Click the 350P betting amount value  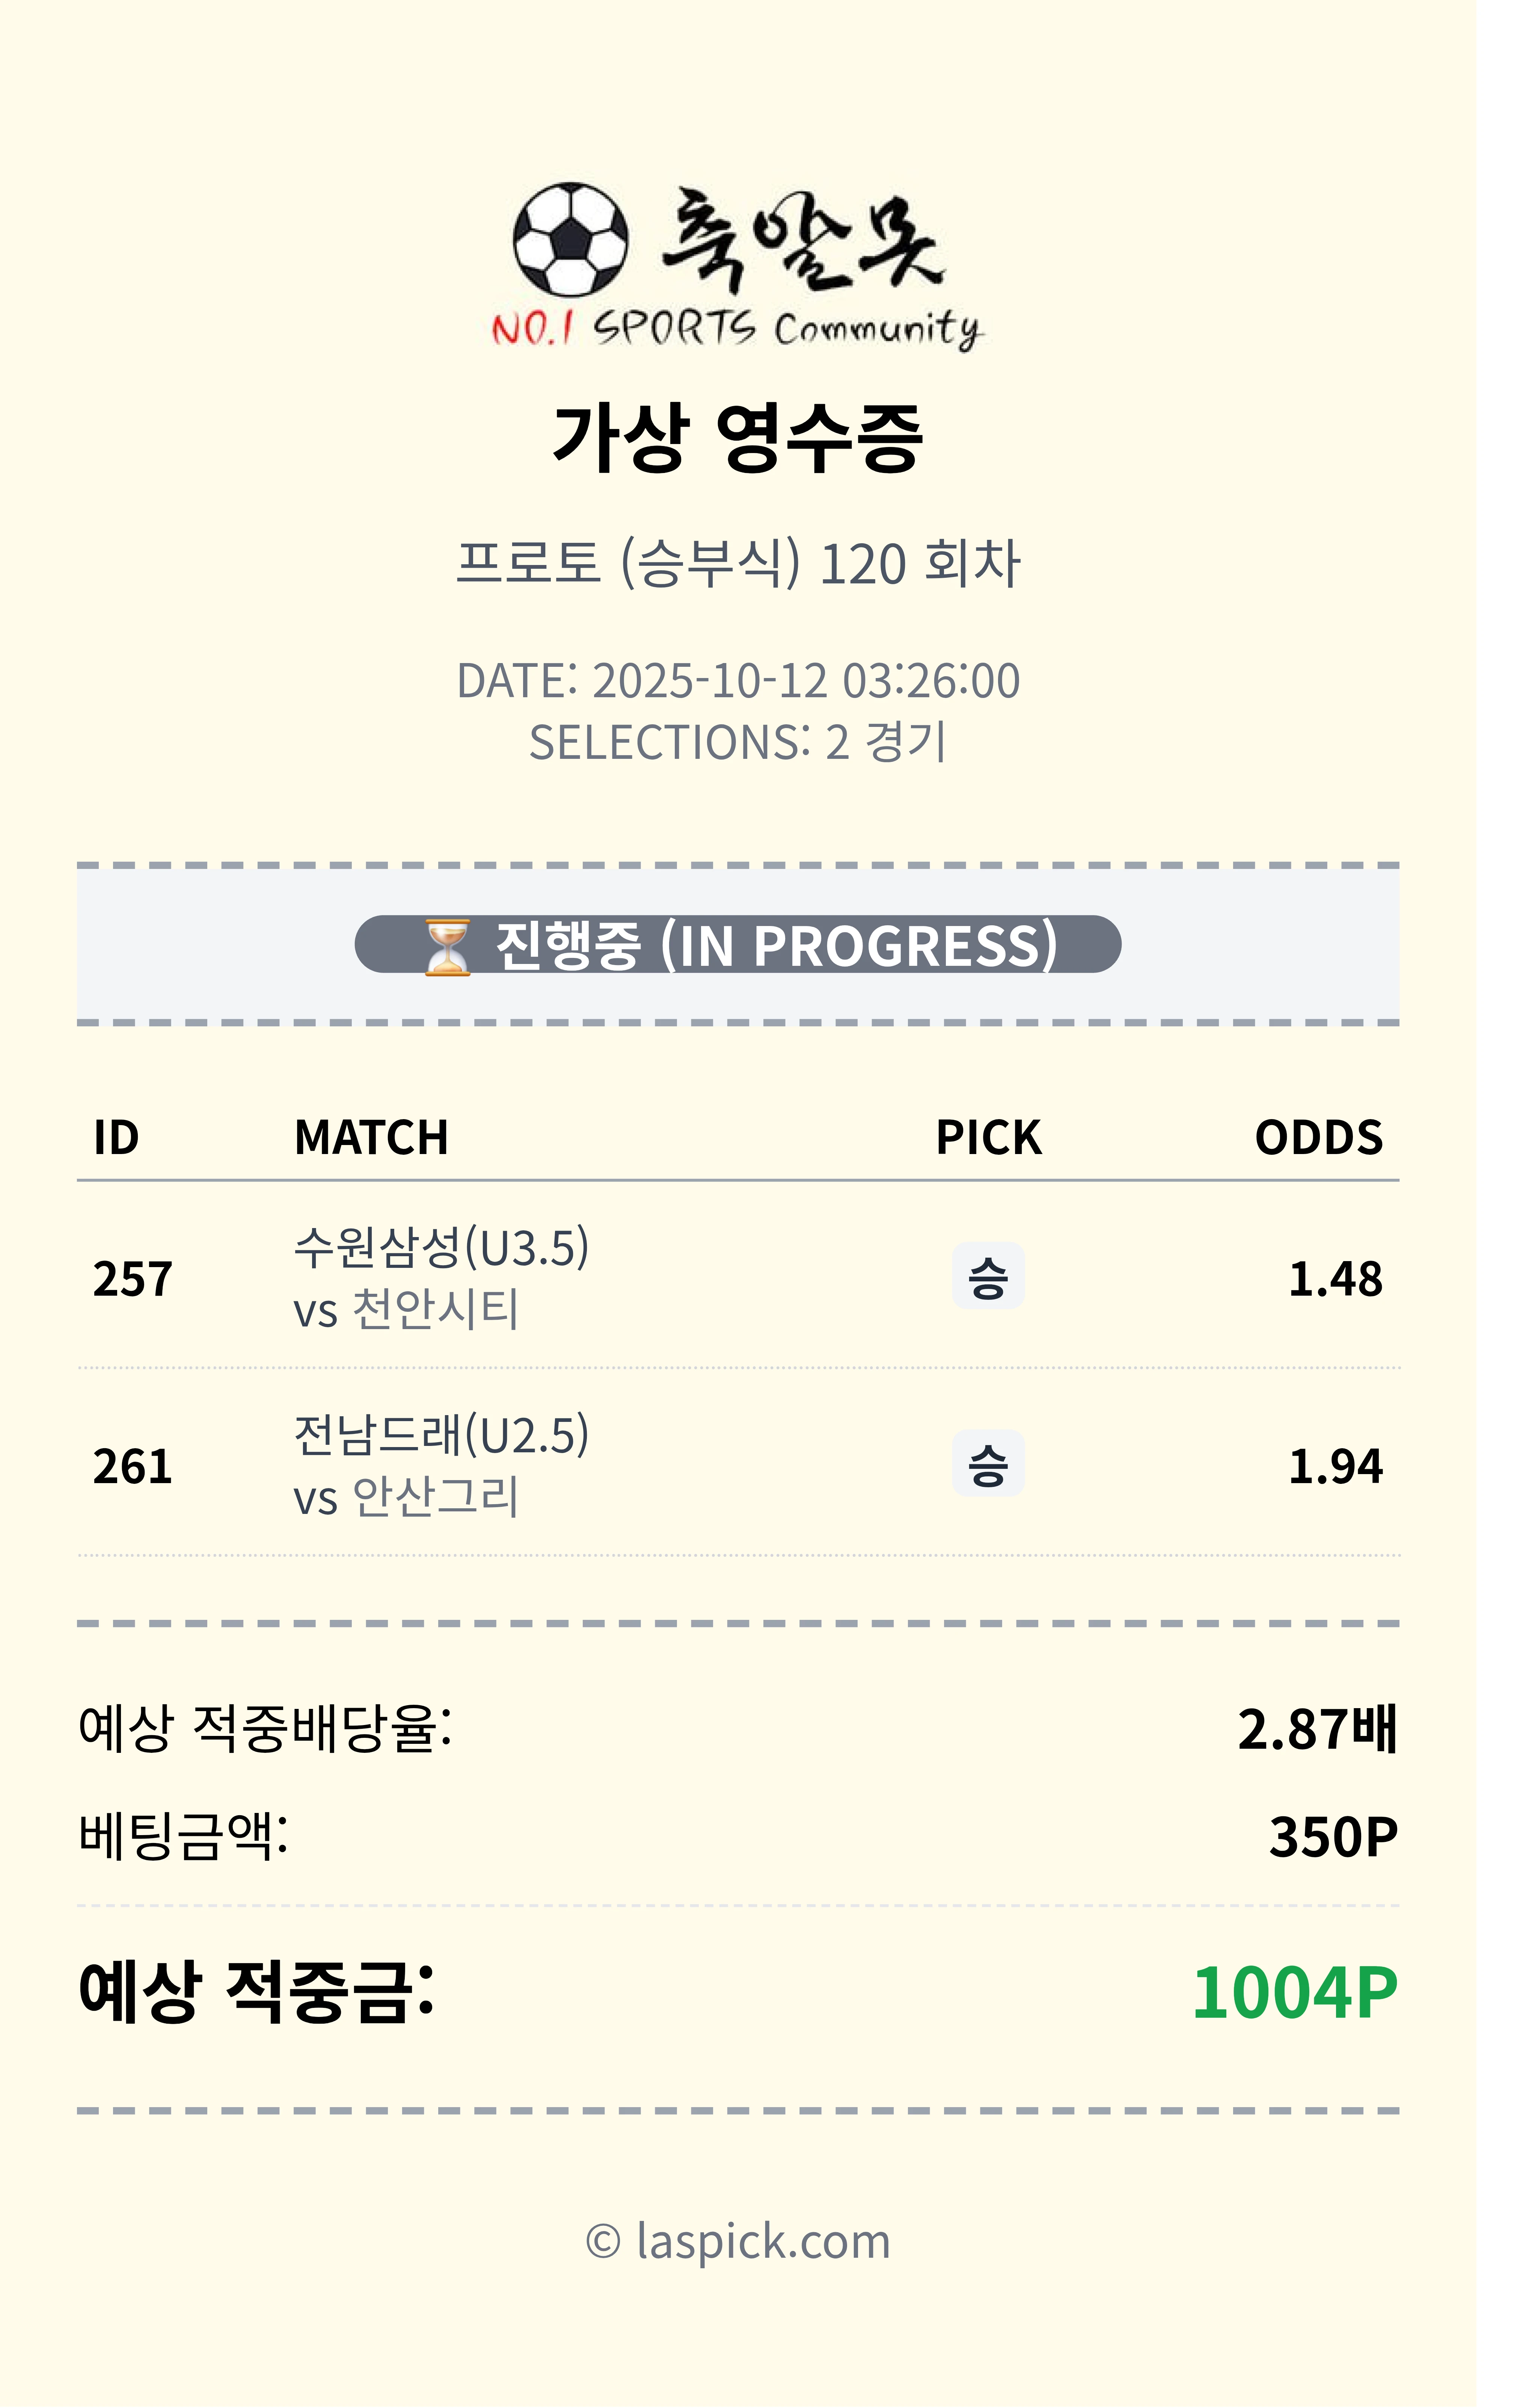pos(1332,1837)
